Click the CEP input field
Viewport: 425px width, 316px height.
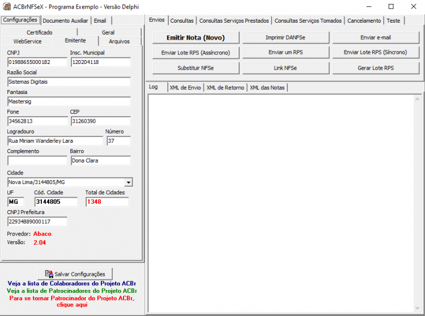point(101,121)
